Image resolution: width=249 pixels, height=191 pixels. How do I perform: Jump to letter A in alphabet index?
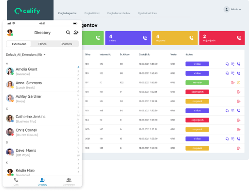pyautogui.click(x=78, y=67)
